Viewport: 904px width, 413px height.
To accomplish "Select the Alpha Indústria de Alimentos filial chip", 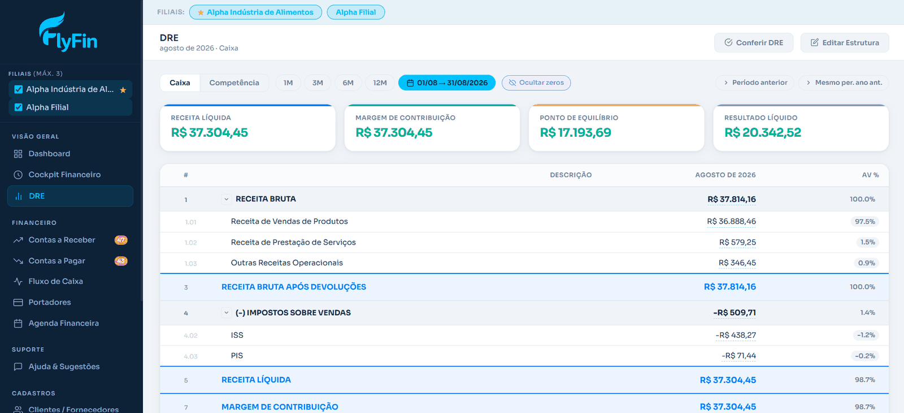I will point(255,12).
